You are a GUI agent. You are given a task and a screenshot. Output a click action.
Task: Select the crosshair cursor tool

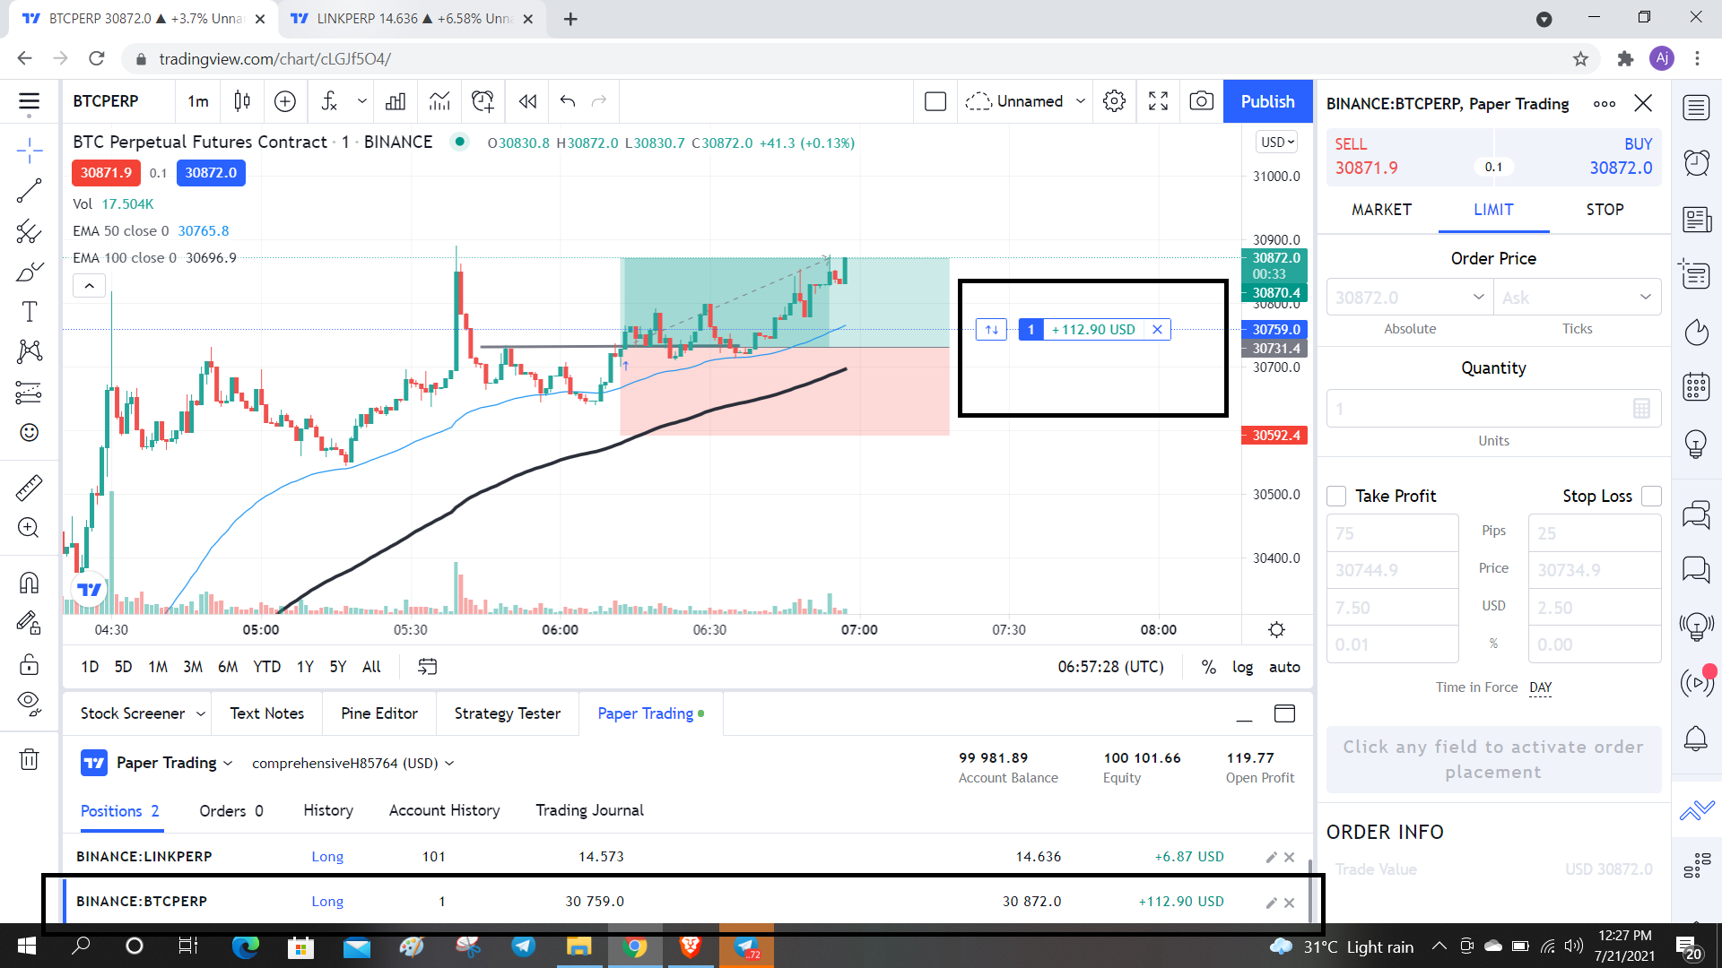click(30, 151)
